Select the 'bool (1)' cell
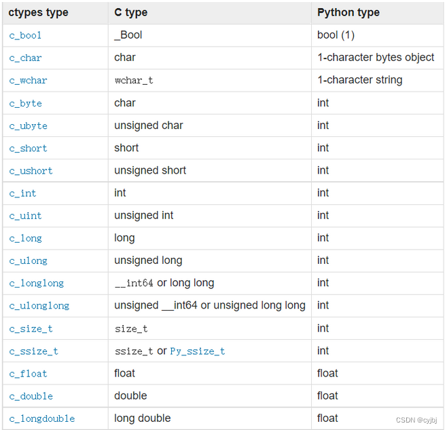Viewport: 447px width, 430px height. (x=378, y=35)
